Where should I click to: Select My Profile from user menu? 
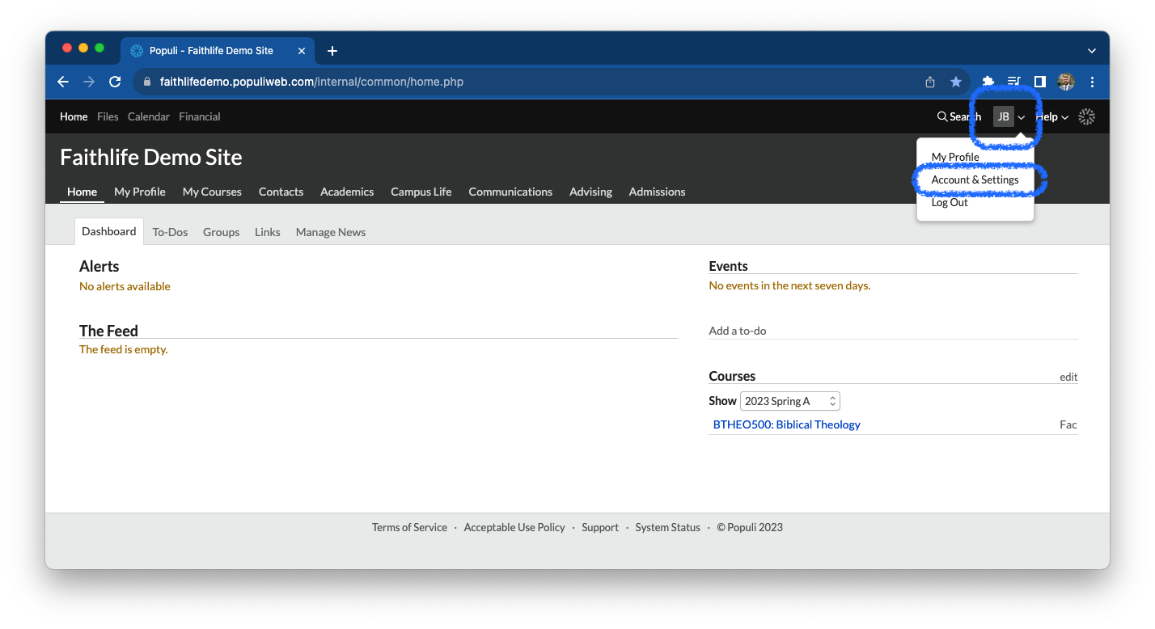955,157
